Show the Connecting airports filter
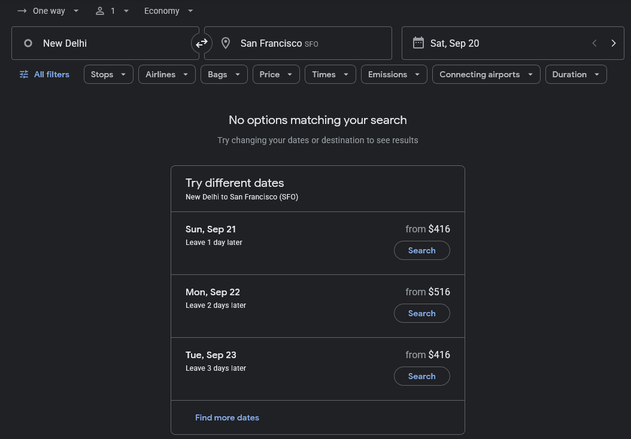The image size is (631, 439). tap(486, 74)
